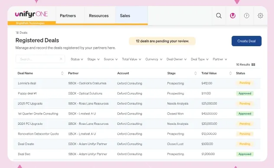Click the $25,000.00 total value cell

(209, 104)
